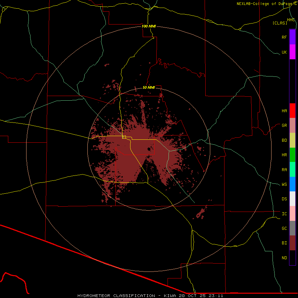Viewport: 298px width, 298px height.
Task: Click the HR legend label
Action: point(284,155)
